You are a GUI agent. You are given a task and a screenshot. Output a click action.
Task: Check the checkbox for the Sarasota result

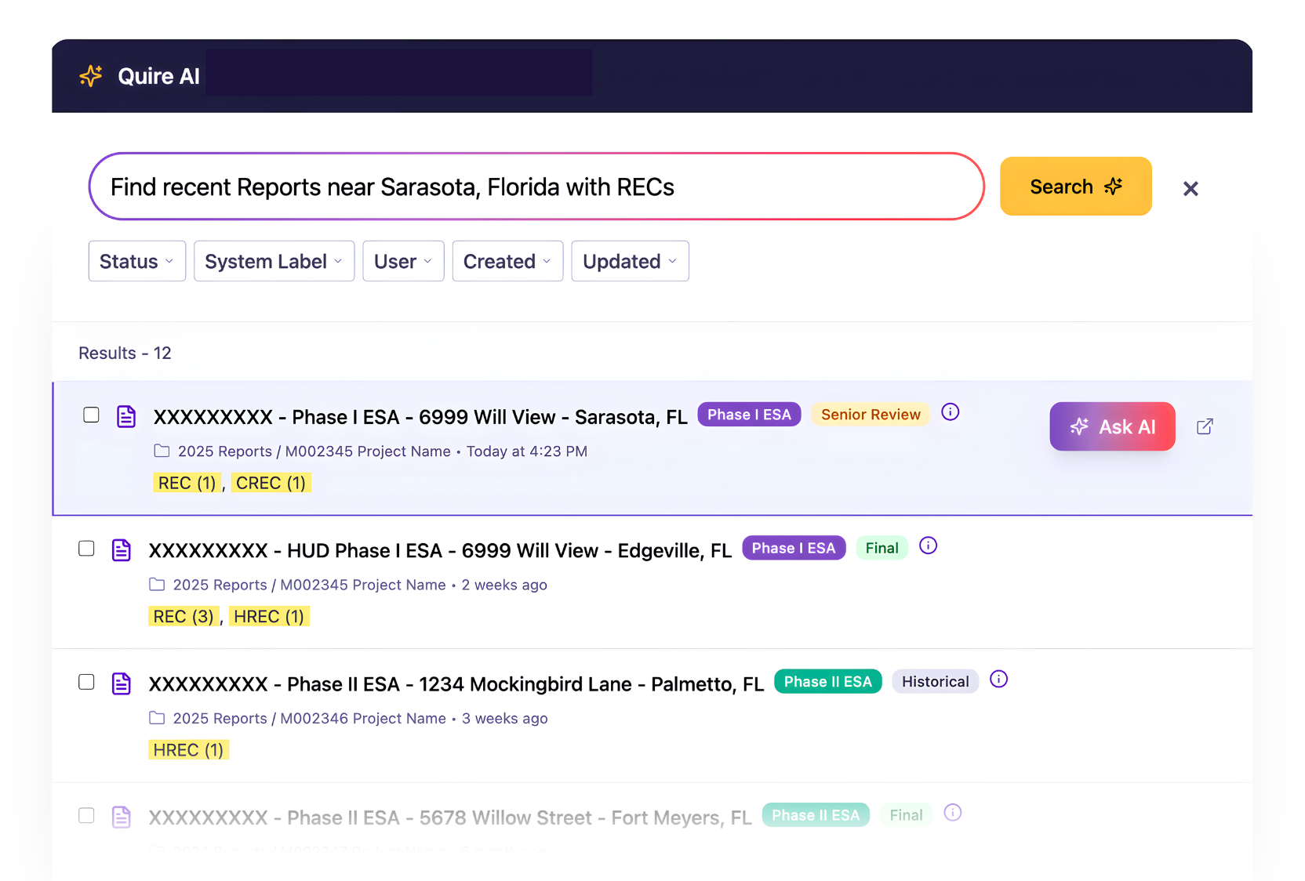91,415
